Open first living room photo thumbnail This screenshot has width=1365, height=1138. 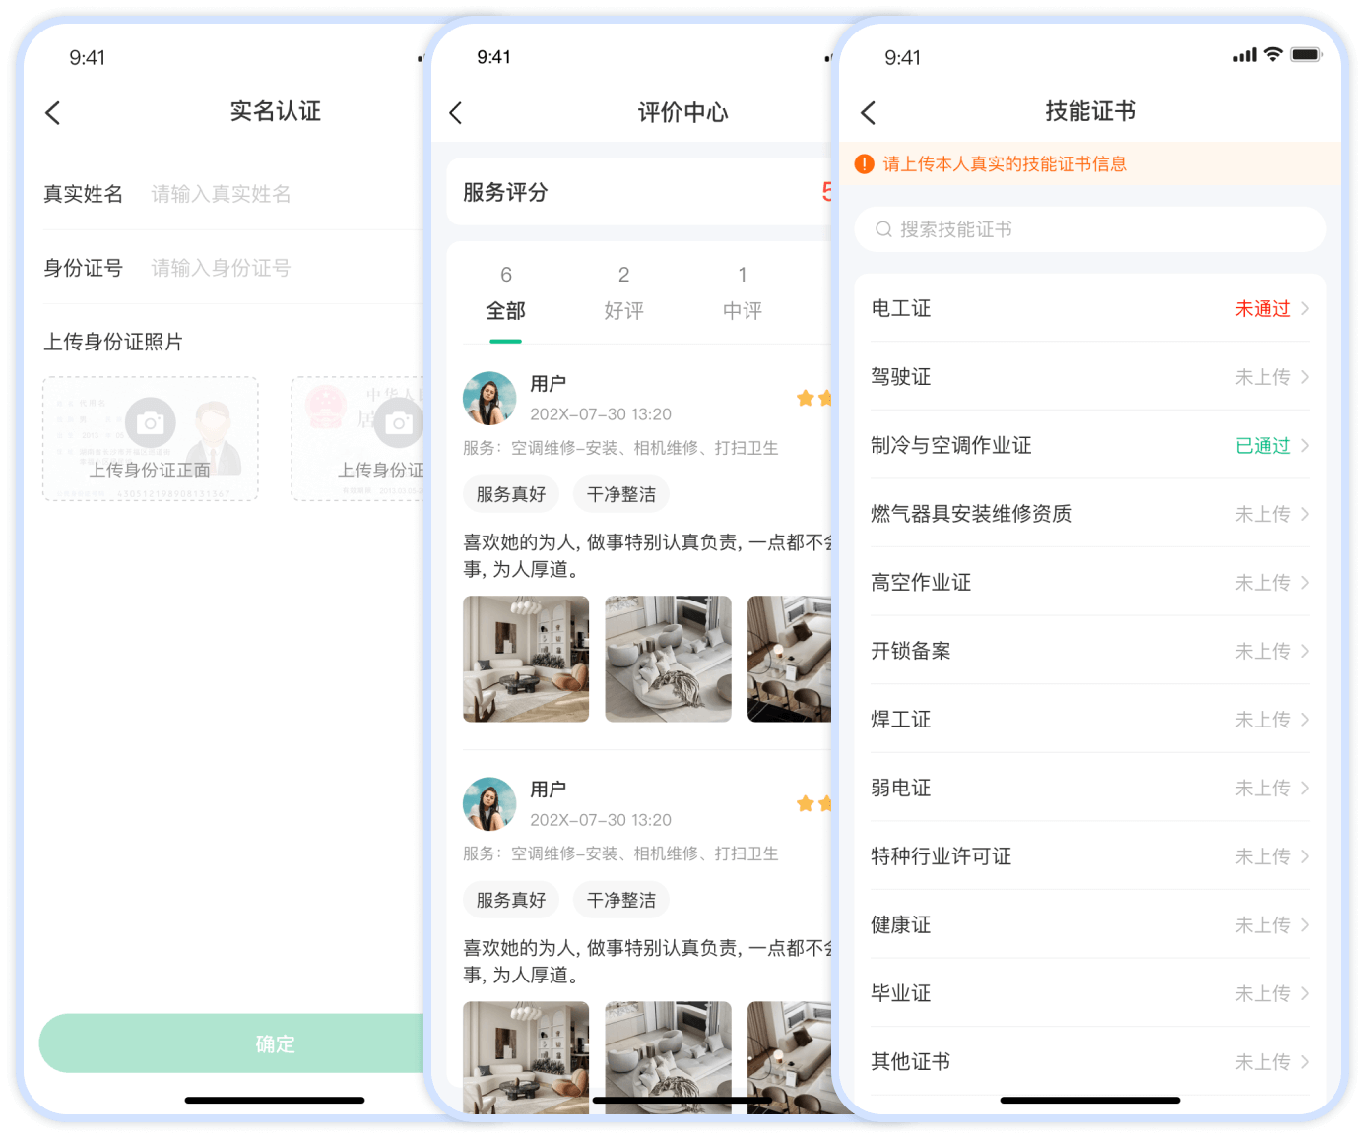(x=526, y=659)
